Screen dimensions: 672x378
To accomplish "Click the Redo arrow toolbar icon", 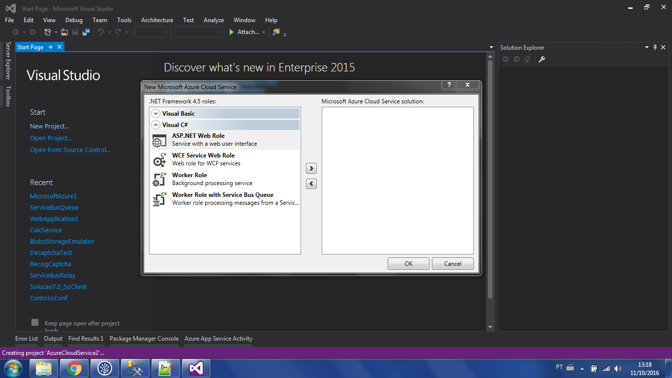I will (118, 32).
